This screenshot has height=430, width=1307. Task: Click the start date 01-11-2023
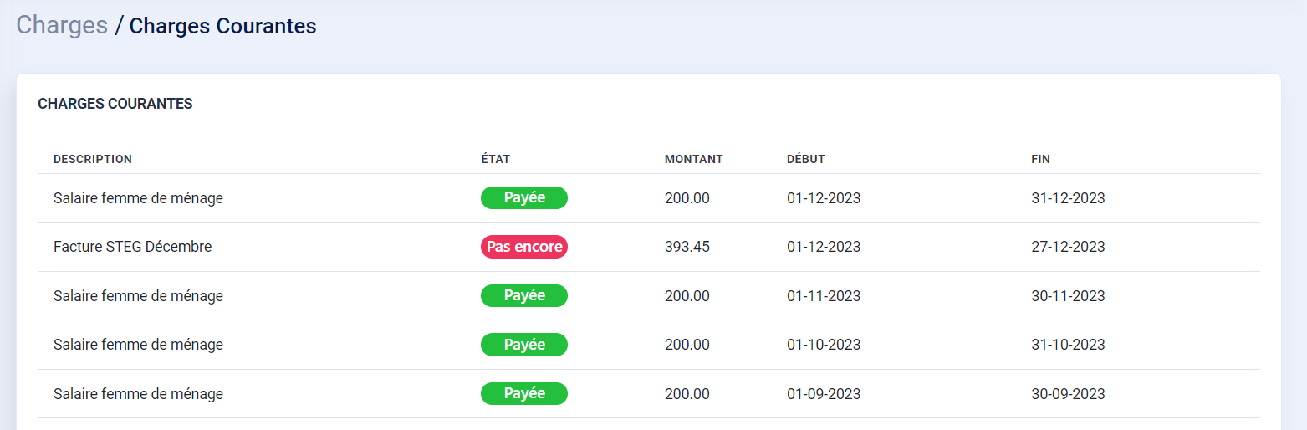coord(824,296)
